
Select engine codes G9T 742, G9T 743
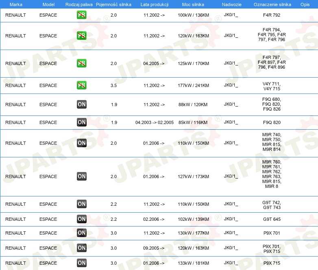point(272,205)
